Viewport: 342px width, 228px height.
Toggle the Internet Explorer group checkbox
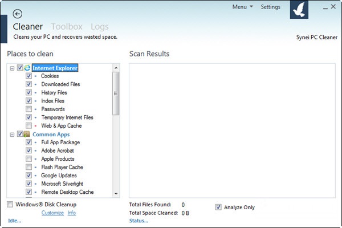click(20, 68)
